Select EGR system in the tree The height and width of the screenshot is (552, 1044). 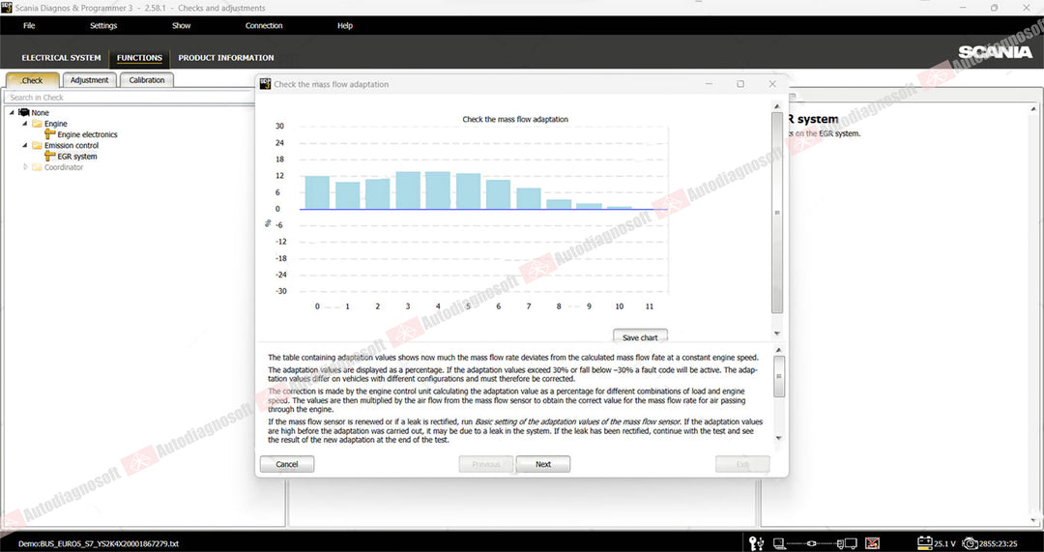[77, 157]
